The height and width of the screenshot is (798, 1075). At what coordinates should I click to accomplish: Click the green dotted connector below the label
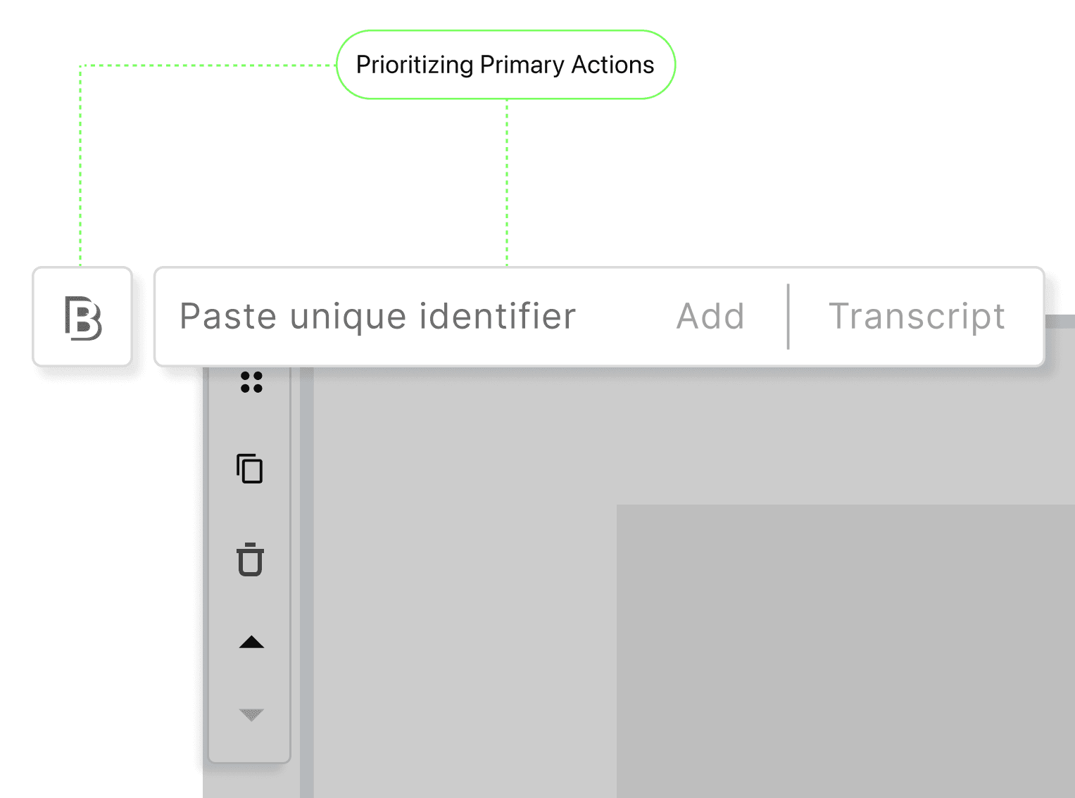[507, 183]
